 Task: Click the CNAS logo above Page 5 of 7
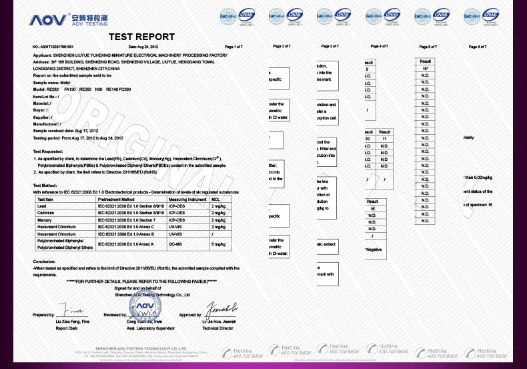442,17
